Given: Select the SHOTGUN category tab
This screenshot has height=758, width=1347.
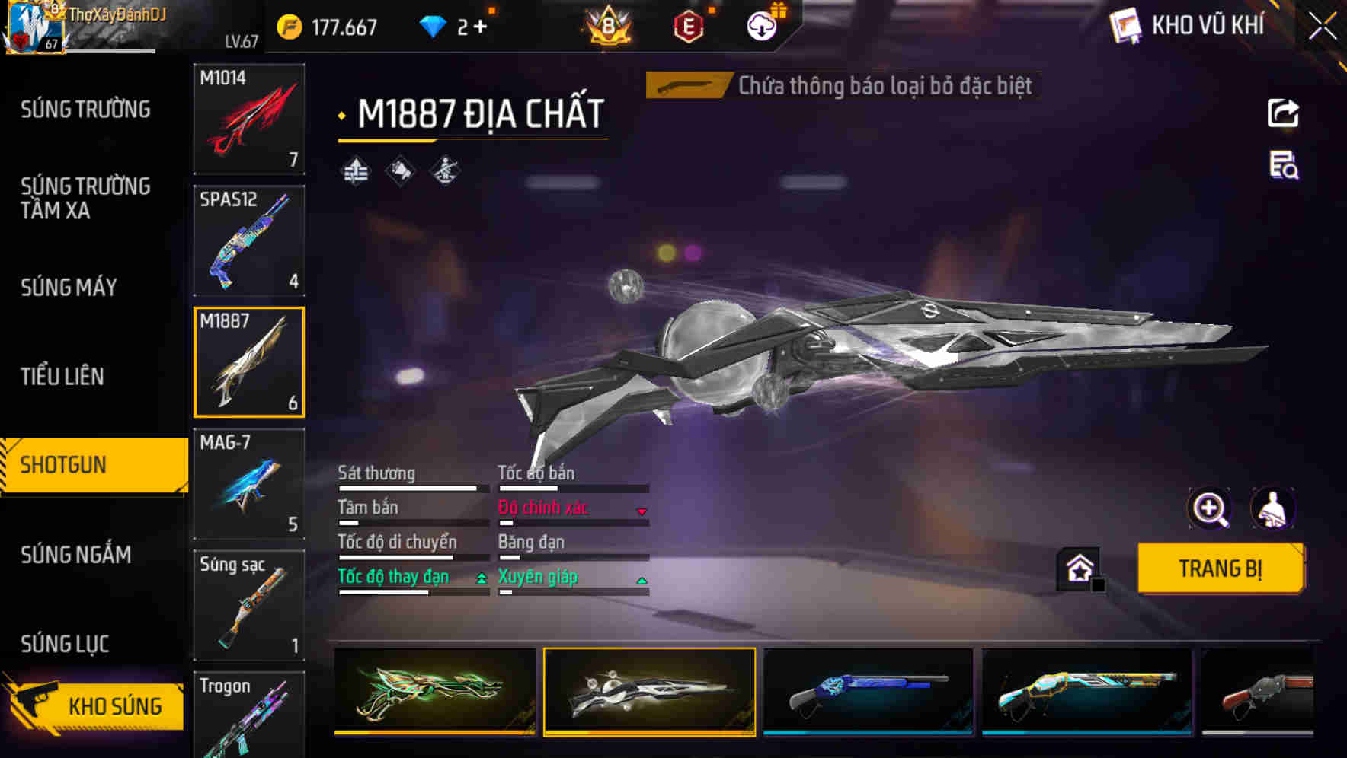Looking at the screenshot, I should coord(94,465).
